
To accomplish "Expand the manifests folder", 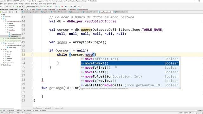I will point(1,17).
